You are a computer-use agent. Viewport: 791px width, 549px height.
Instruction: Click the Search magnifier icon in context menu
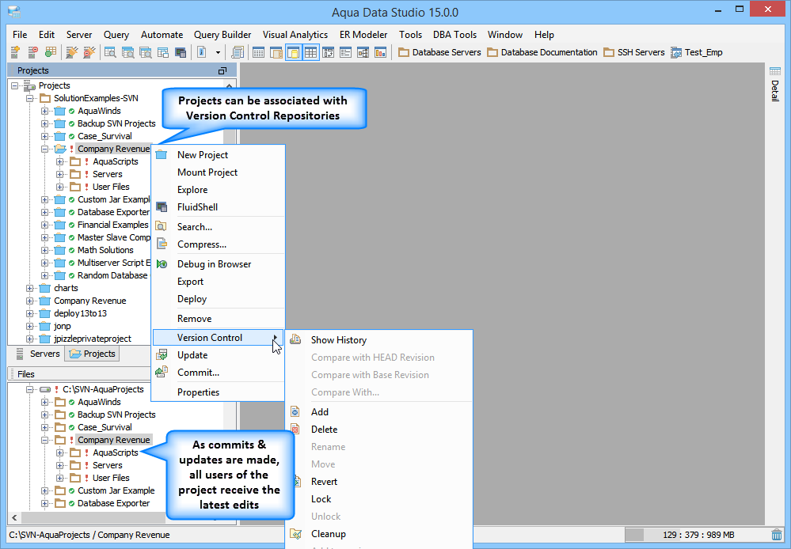click(x=162, y=227)
